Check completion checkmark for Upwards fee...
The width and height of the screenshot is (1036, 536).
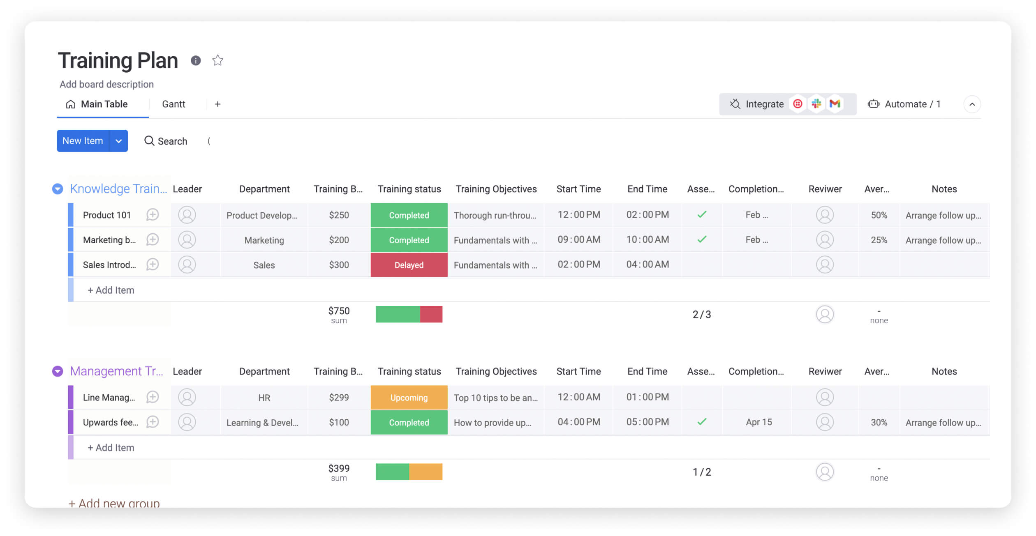coord(701,422)
